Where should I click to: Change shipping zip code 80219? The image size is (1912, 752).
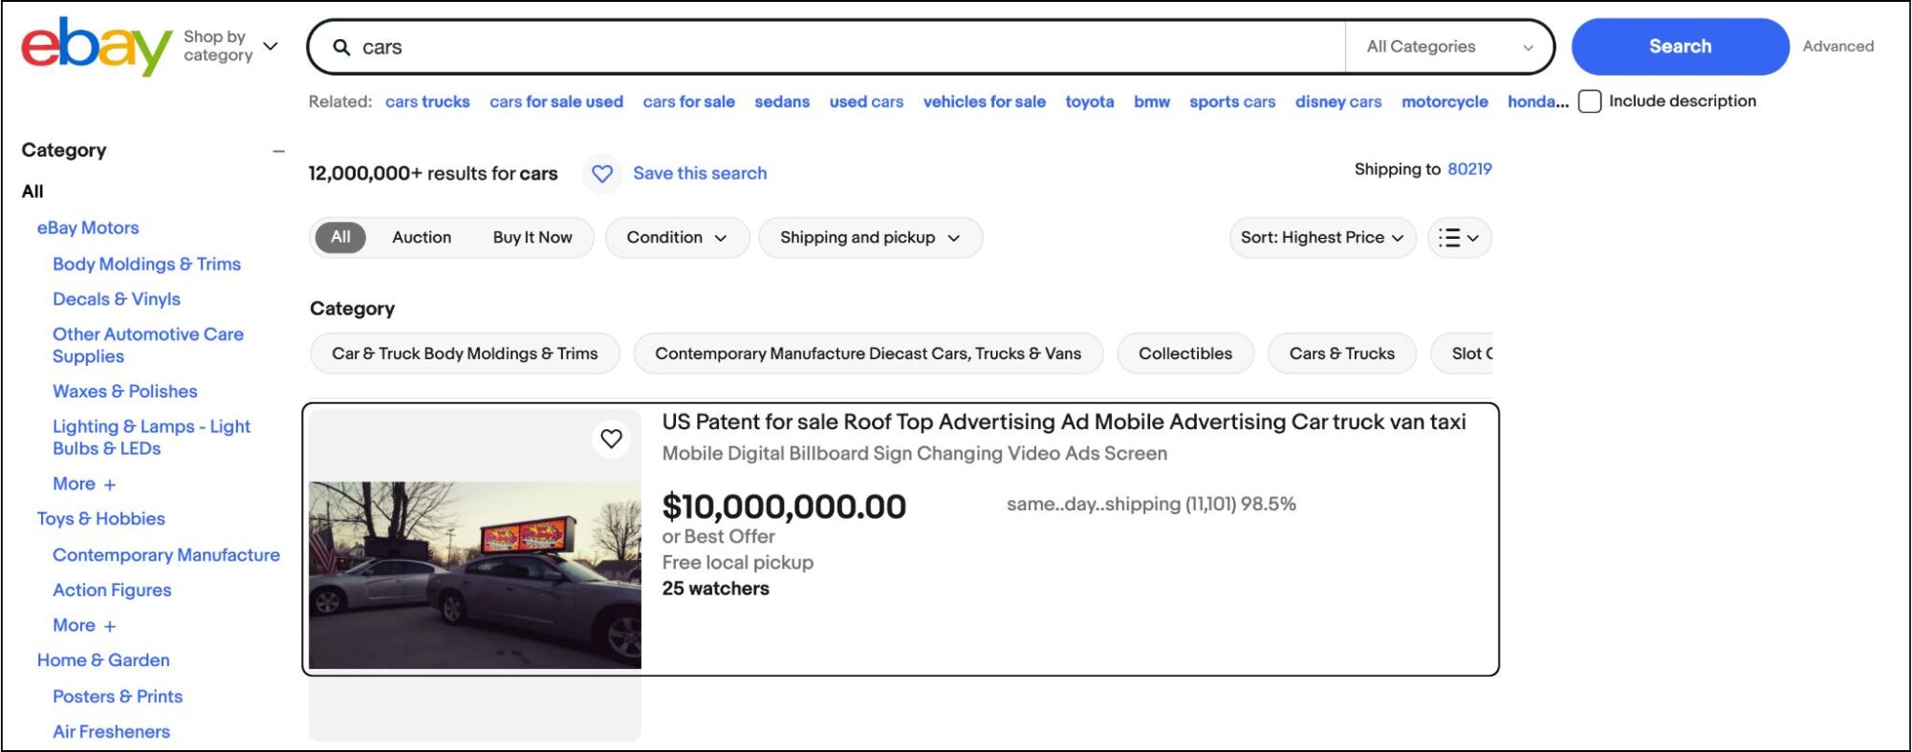tap(1469, 169)
